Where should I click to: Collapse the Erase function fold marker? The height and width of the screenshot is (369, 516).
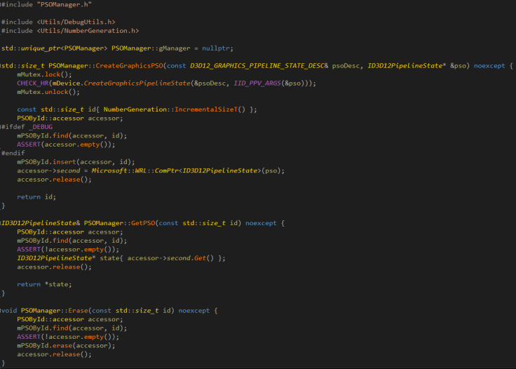pyautogui.click(x=2, y=310)
